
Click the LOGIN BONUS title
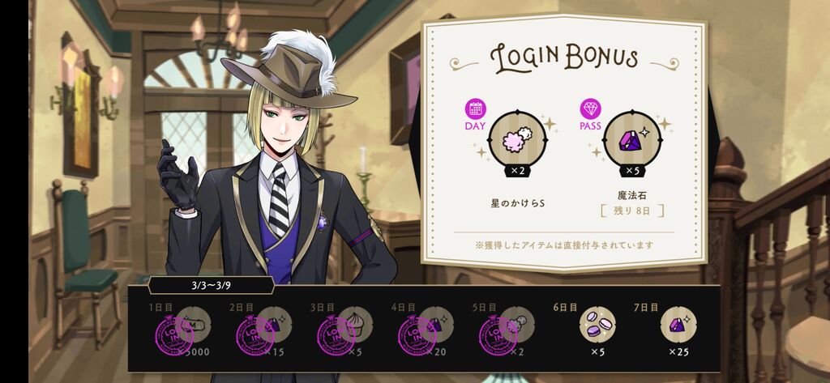tap(564, 58)
